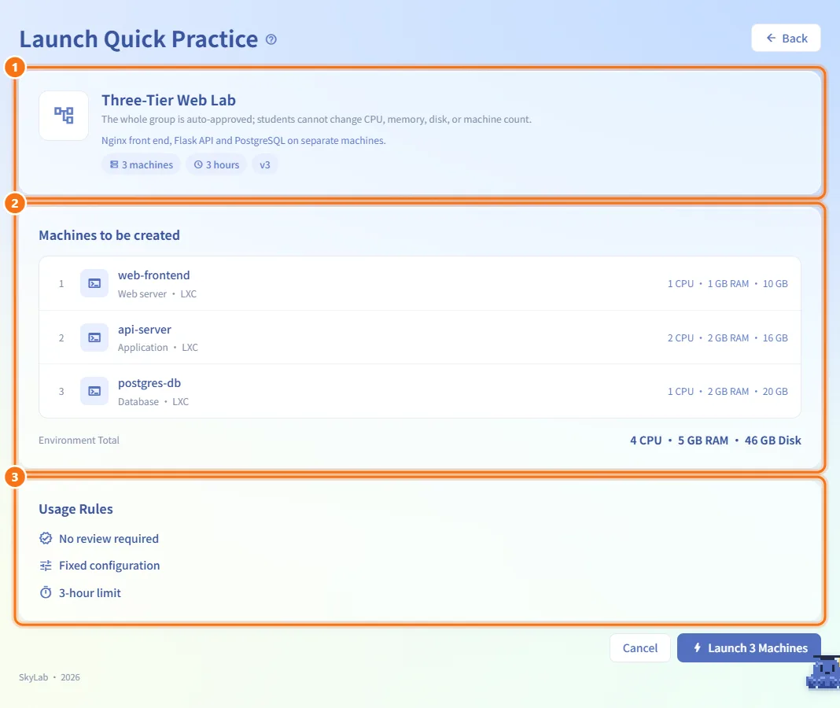Screen dimensions: 840x708
Task: Click the api-server specs '2 CPU • 2 GB RAM • 16 GB'
Action: click(x=728, y=337)
